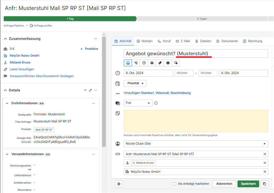Select the phone call activity type icon

[136, 63]
